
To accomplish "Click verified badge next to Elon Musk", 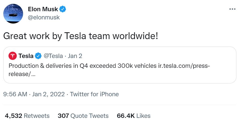I will 63,9.
